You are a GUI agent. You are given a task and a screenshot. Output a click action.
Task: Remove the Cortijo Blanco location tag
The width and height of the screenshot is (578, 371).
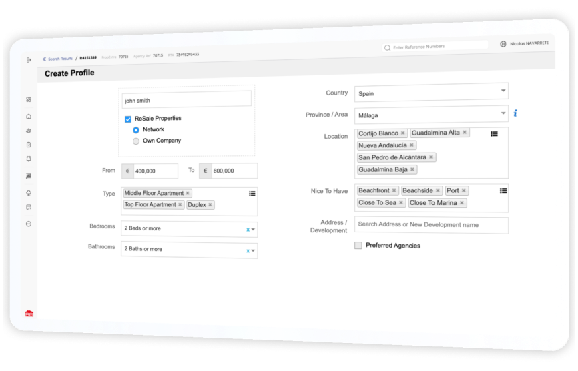click(x=403, y=133)
